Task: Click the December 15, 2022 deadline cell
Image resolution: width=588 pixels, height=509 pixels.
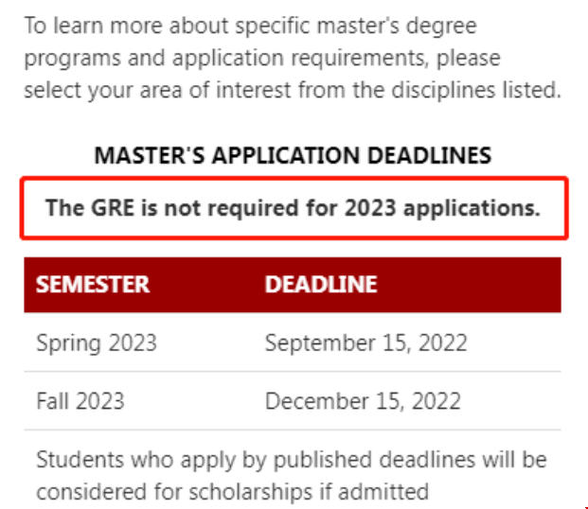Action: click(363, 401)
